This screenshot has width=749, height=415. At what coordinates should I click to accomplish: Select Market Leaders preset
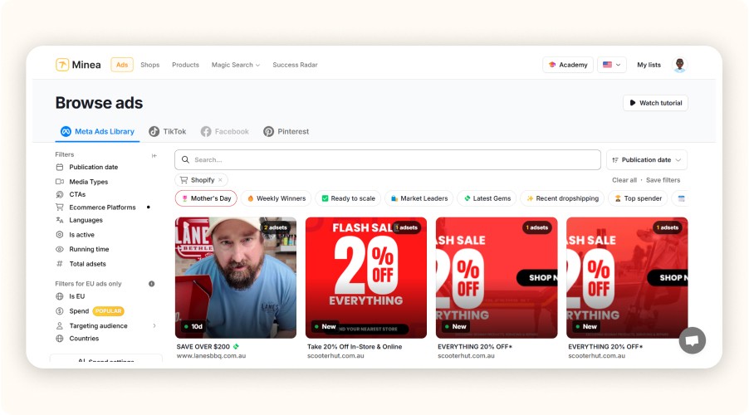[x=419, y=198]
